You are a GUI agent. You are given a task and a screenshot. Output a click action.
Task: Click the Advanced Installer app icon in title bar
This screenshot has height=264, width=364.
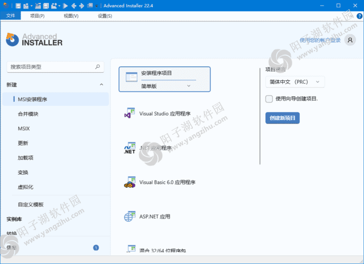click(6, 6)
